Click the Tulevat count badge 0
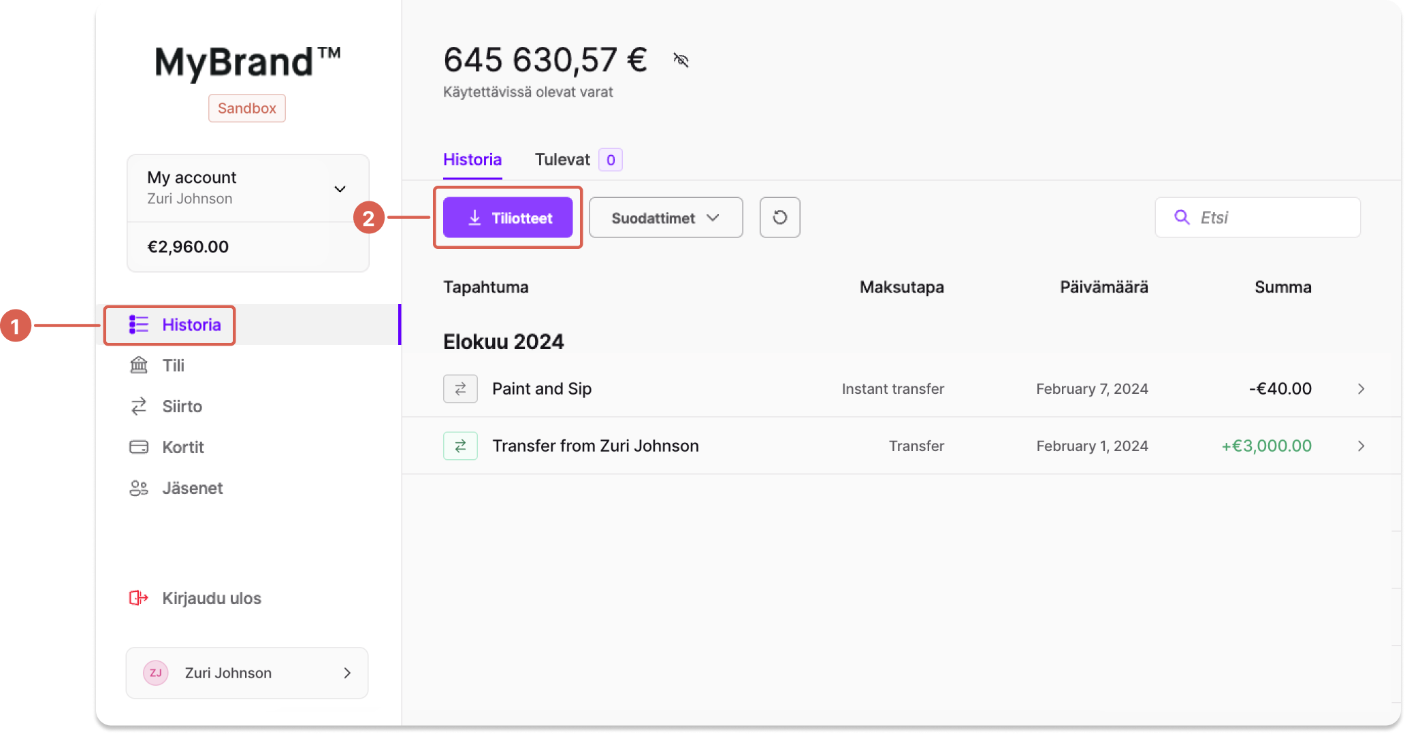Screen dimensions: 1405x734 611,160
